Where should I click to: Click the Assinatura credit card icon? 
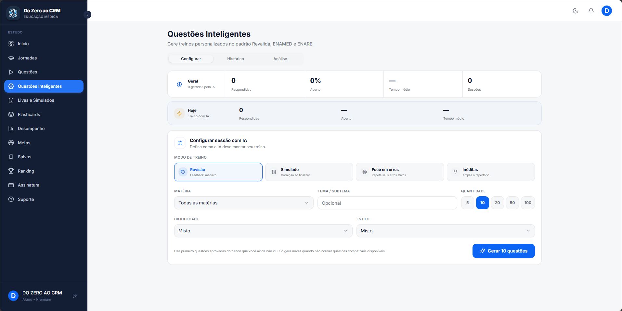[11, 185]
